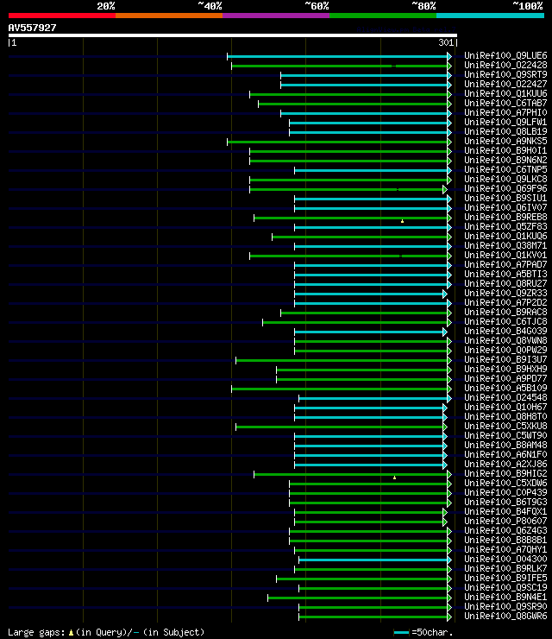Click the query gap marker on B9REB8 alignment
552x639 pixels.
tap(402, 221)
